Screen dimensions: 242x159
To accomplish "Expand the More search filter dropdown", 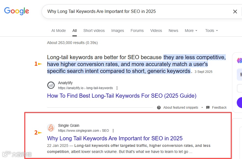I will 191,31.
